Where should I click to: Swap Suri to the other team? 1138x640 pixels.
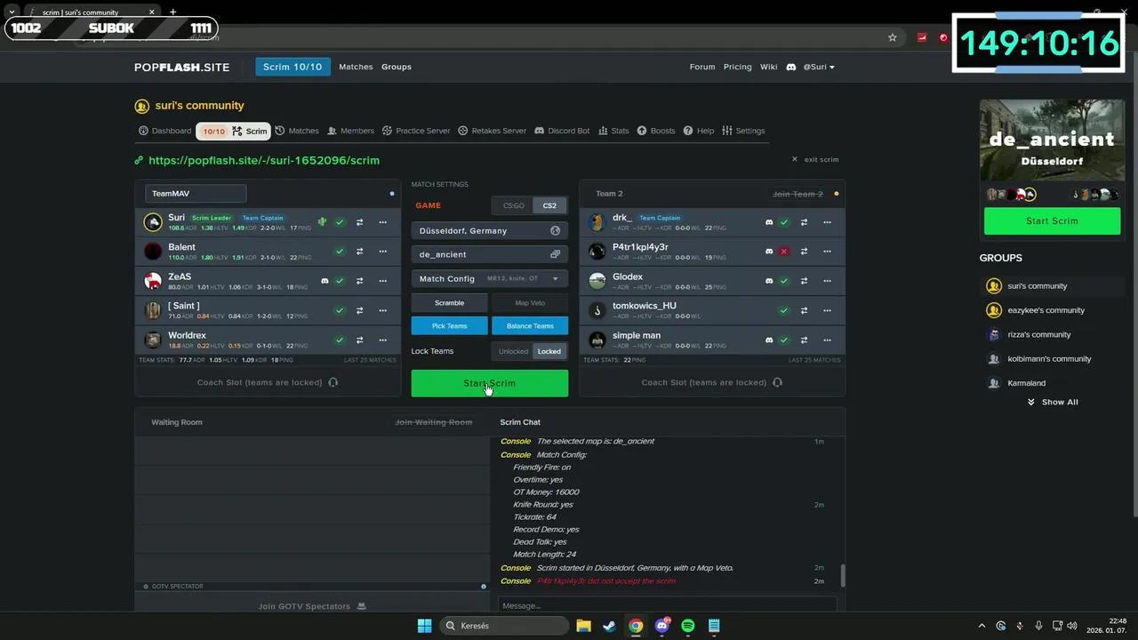(x=359, y=222)
